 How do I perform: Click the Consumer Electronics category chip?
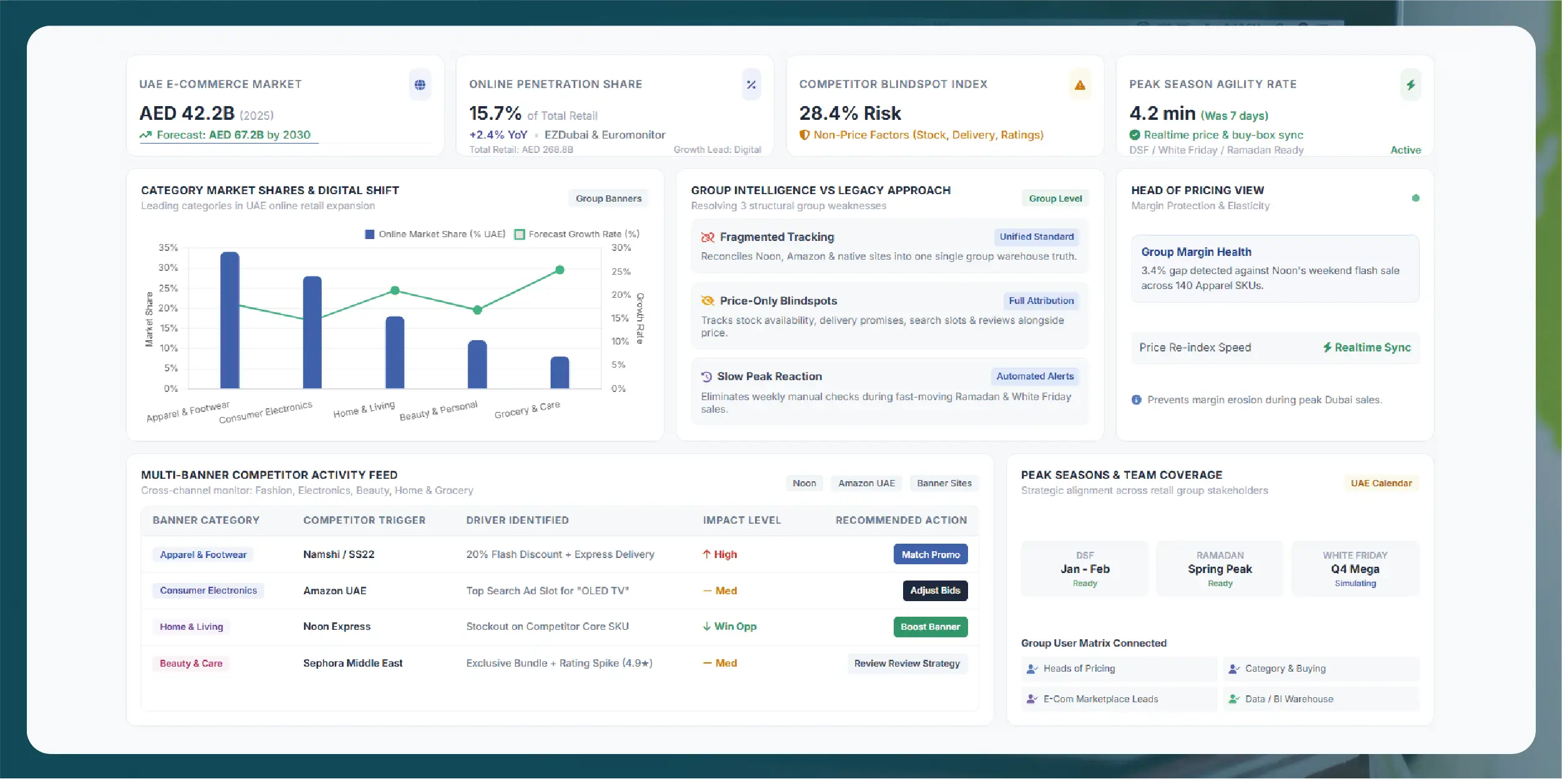click(208, 590)
